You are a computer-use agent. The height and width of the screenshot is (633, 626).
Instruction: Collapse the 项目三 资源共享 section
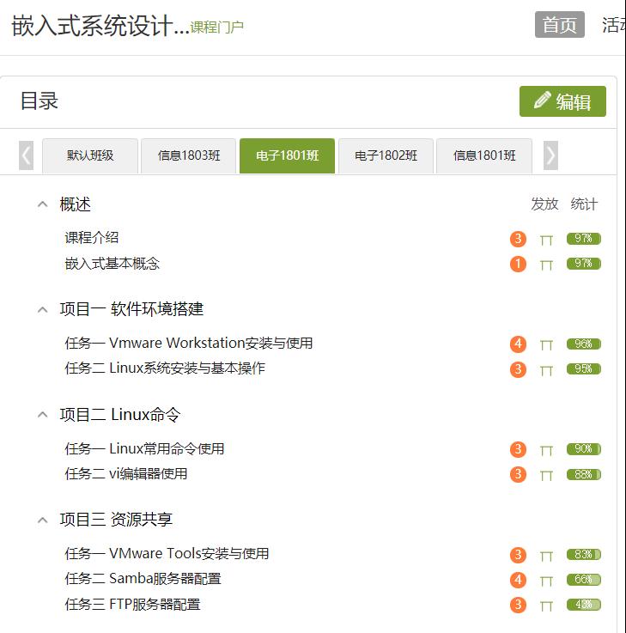click(42, 520)
